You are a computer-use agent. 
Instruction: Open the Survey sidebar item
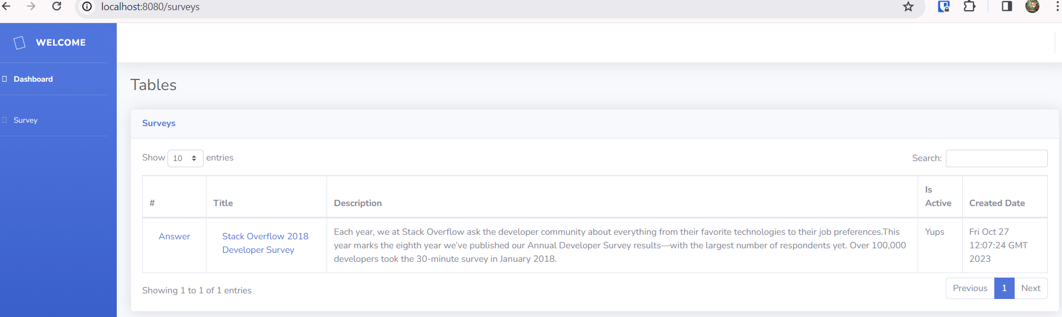[25, 120]
